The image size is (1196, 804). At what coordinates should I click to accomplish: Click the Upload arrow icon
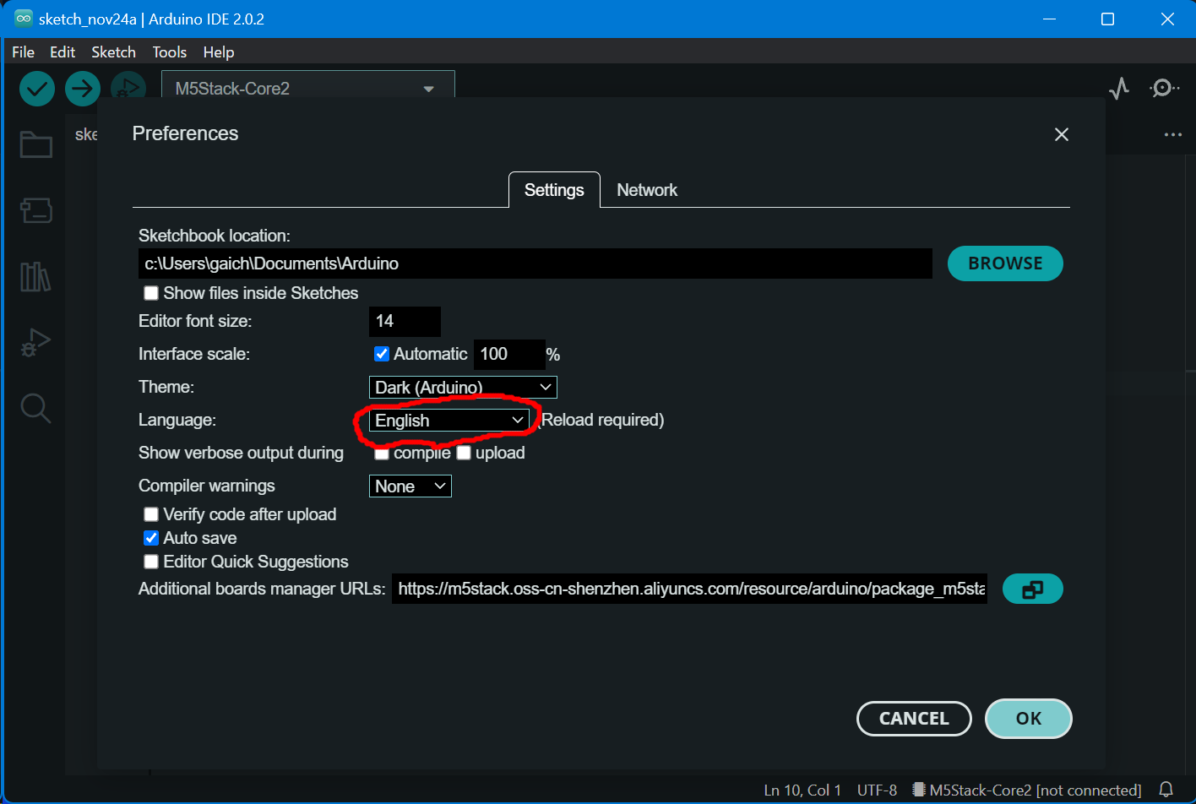(x=82, y=88)
